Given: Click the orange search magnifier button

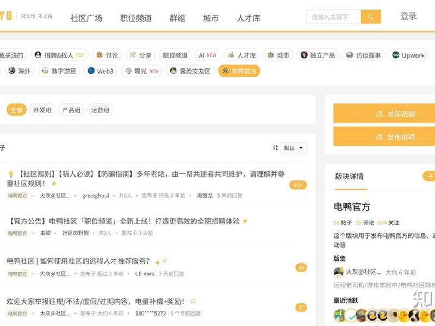Looking at the screenshot, I should (x=370, y=17).
